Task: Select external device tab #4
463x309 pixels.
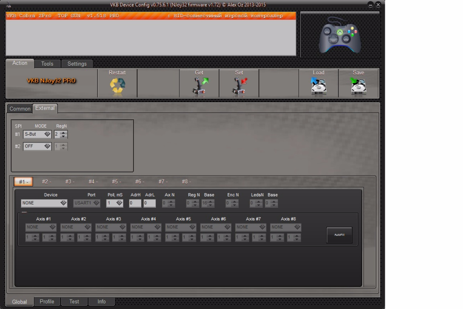Action: click(x=93, y=181)
